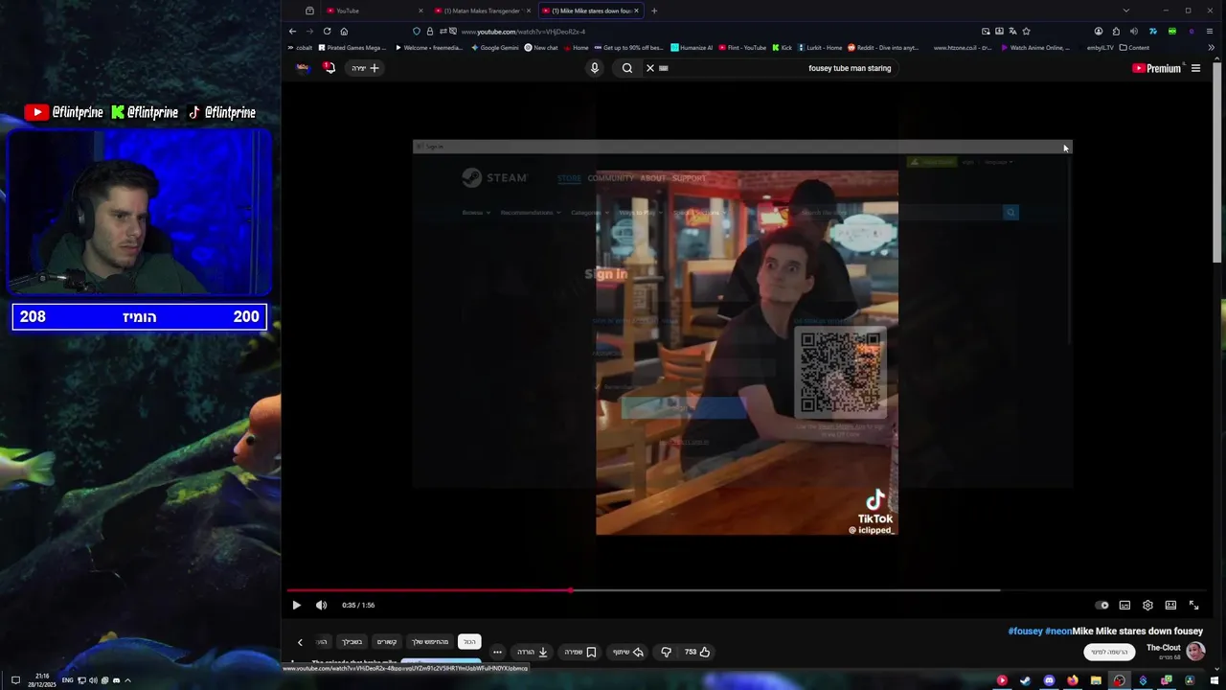This screenshot has height=690, width=1226.
Task: Open the browser application menu
Action: click(1209, 32)
